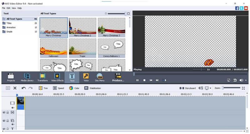Open the Video Effects section
The height and width of the screenshot is (134, 250).
click(57, 77)
